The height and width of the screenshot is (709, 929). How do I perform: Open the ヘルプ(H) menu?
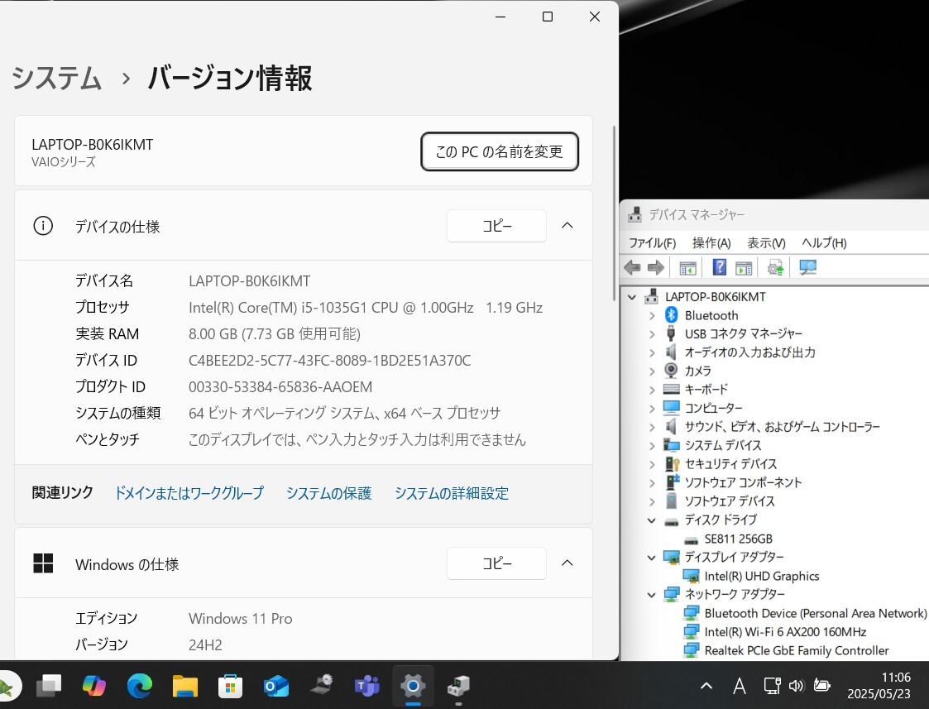(x=824, y=243)
